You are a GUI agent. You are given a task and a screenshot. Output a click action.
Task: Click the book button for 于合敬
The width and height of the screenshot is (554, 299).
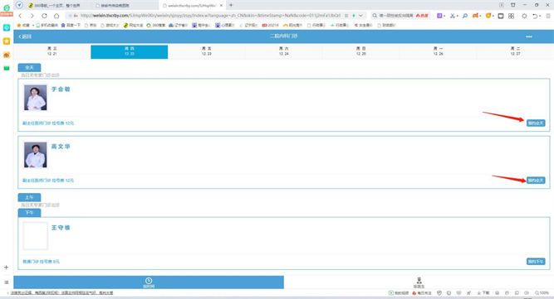coord(536,123)
